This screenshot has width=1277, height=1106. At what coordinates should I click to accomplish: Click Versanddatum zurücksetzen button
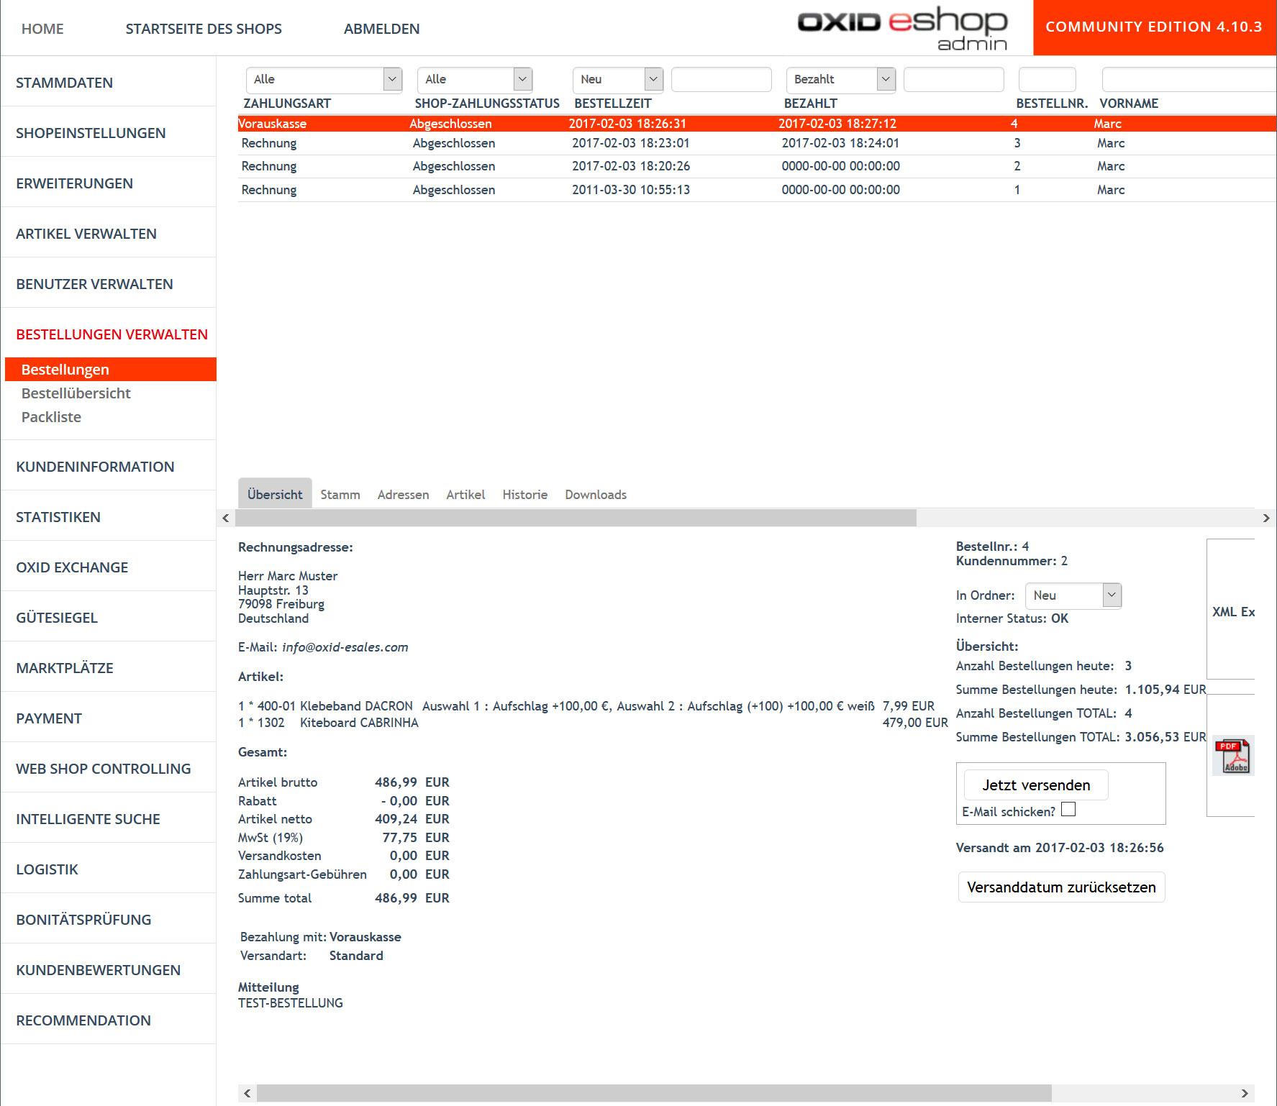1061,887
